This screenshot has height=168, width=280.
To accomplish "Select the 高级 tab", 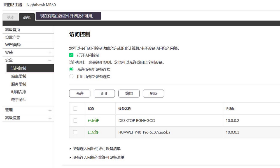I will point(27,17).
